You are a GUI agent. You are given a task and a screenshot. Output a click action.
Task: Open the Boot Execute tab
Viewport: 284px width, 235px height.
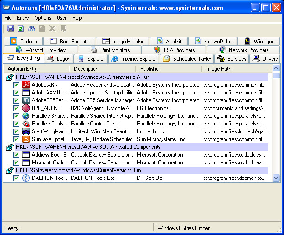pyautogui.click(x=69, y=41)
